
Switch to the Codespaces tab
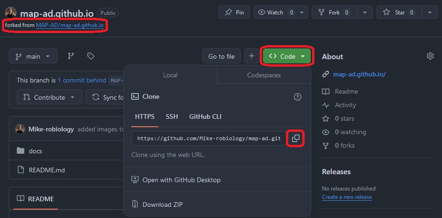[x=264, y=75]
